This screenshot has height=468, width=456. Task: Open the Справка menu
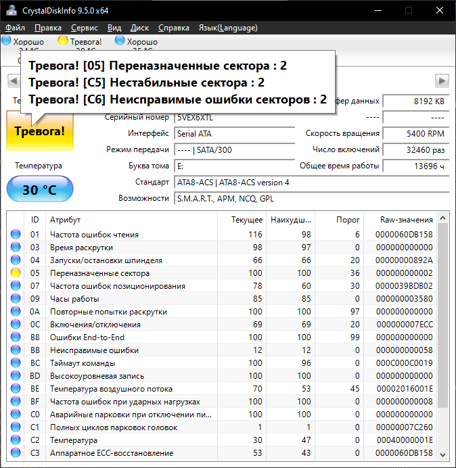click(x=173, y=28)
